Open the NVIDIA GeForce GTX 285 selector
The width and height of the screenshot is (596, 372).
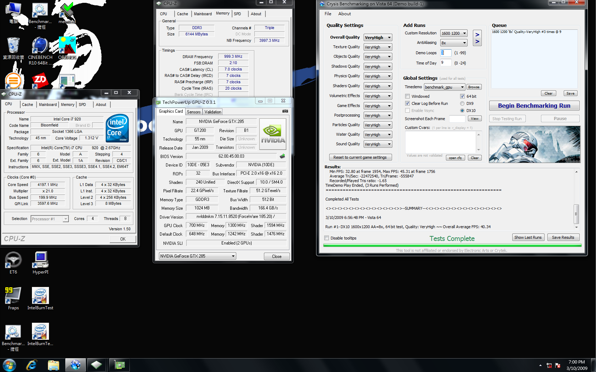[x=197, y=256]
